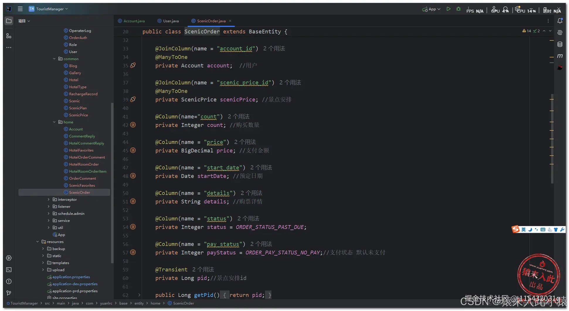Click the column gutter icon on line 48

point(133,176)
